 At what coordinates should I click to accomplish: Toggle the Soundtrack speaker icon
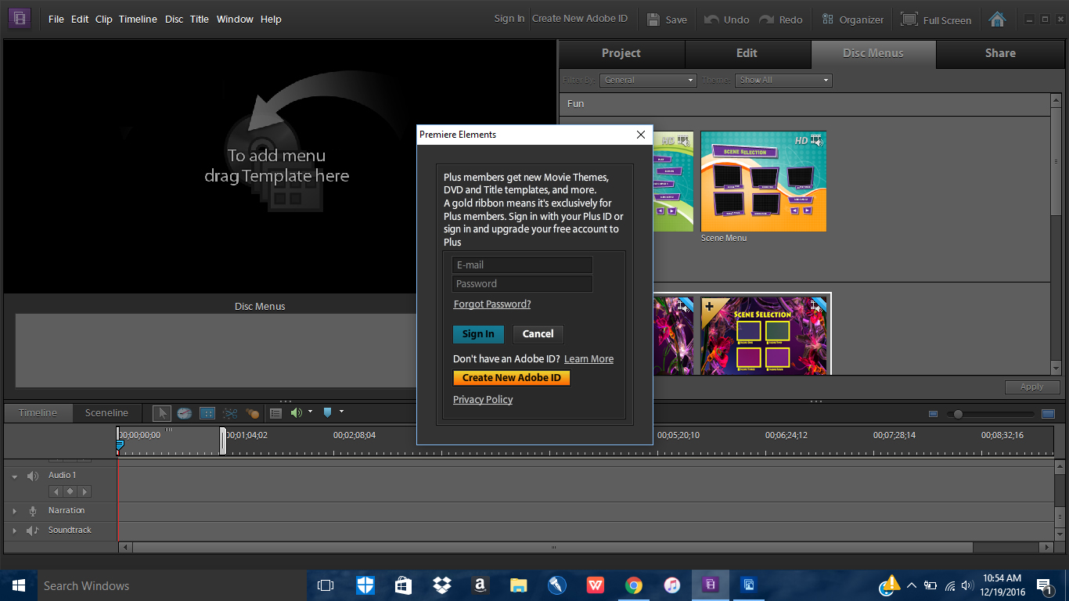[x=33, y=531]
